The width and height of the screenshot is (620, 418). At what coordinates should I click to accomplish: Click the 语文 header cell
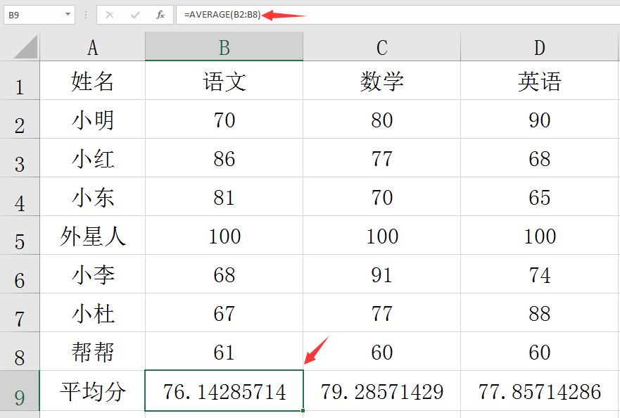[224, 81]
